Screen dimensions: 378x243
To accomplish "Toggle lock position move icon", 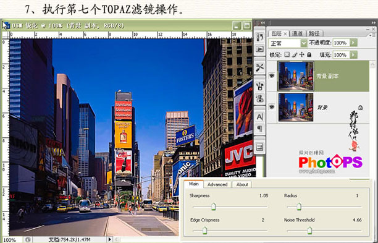I will point(302,55).
